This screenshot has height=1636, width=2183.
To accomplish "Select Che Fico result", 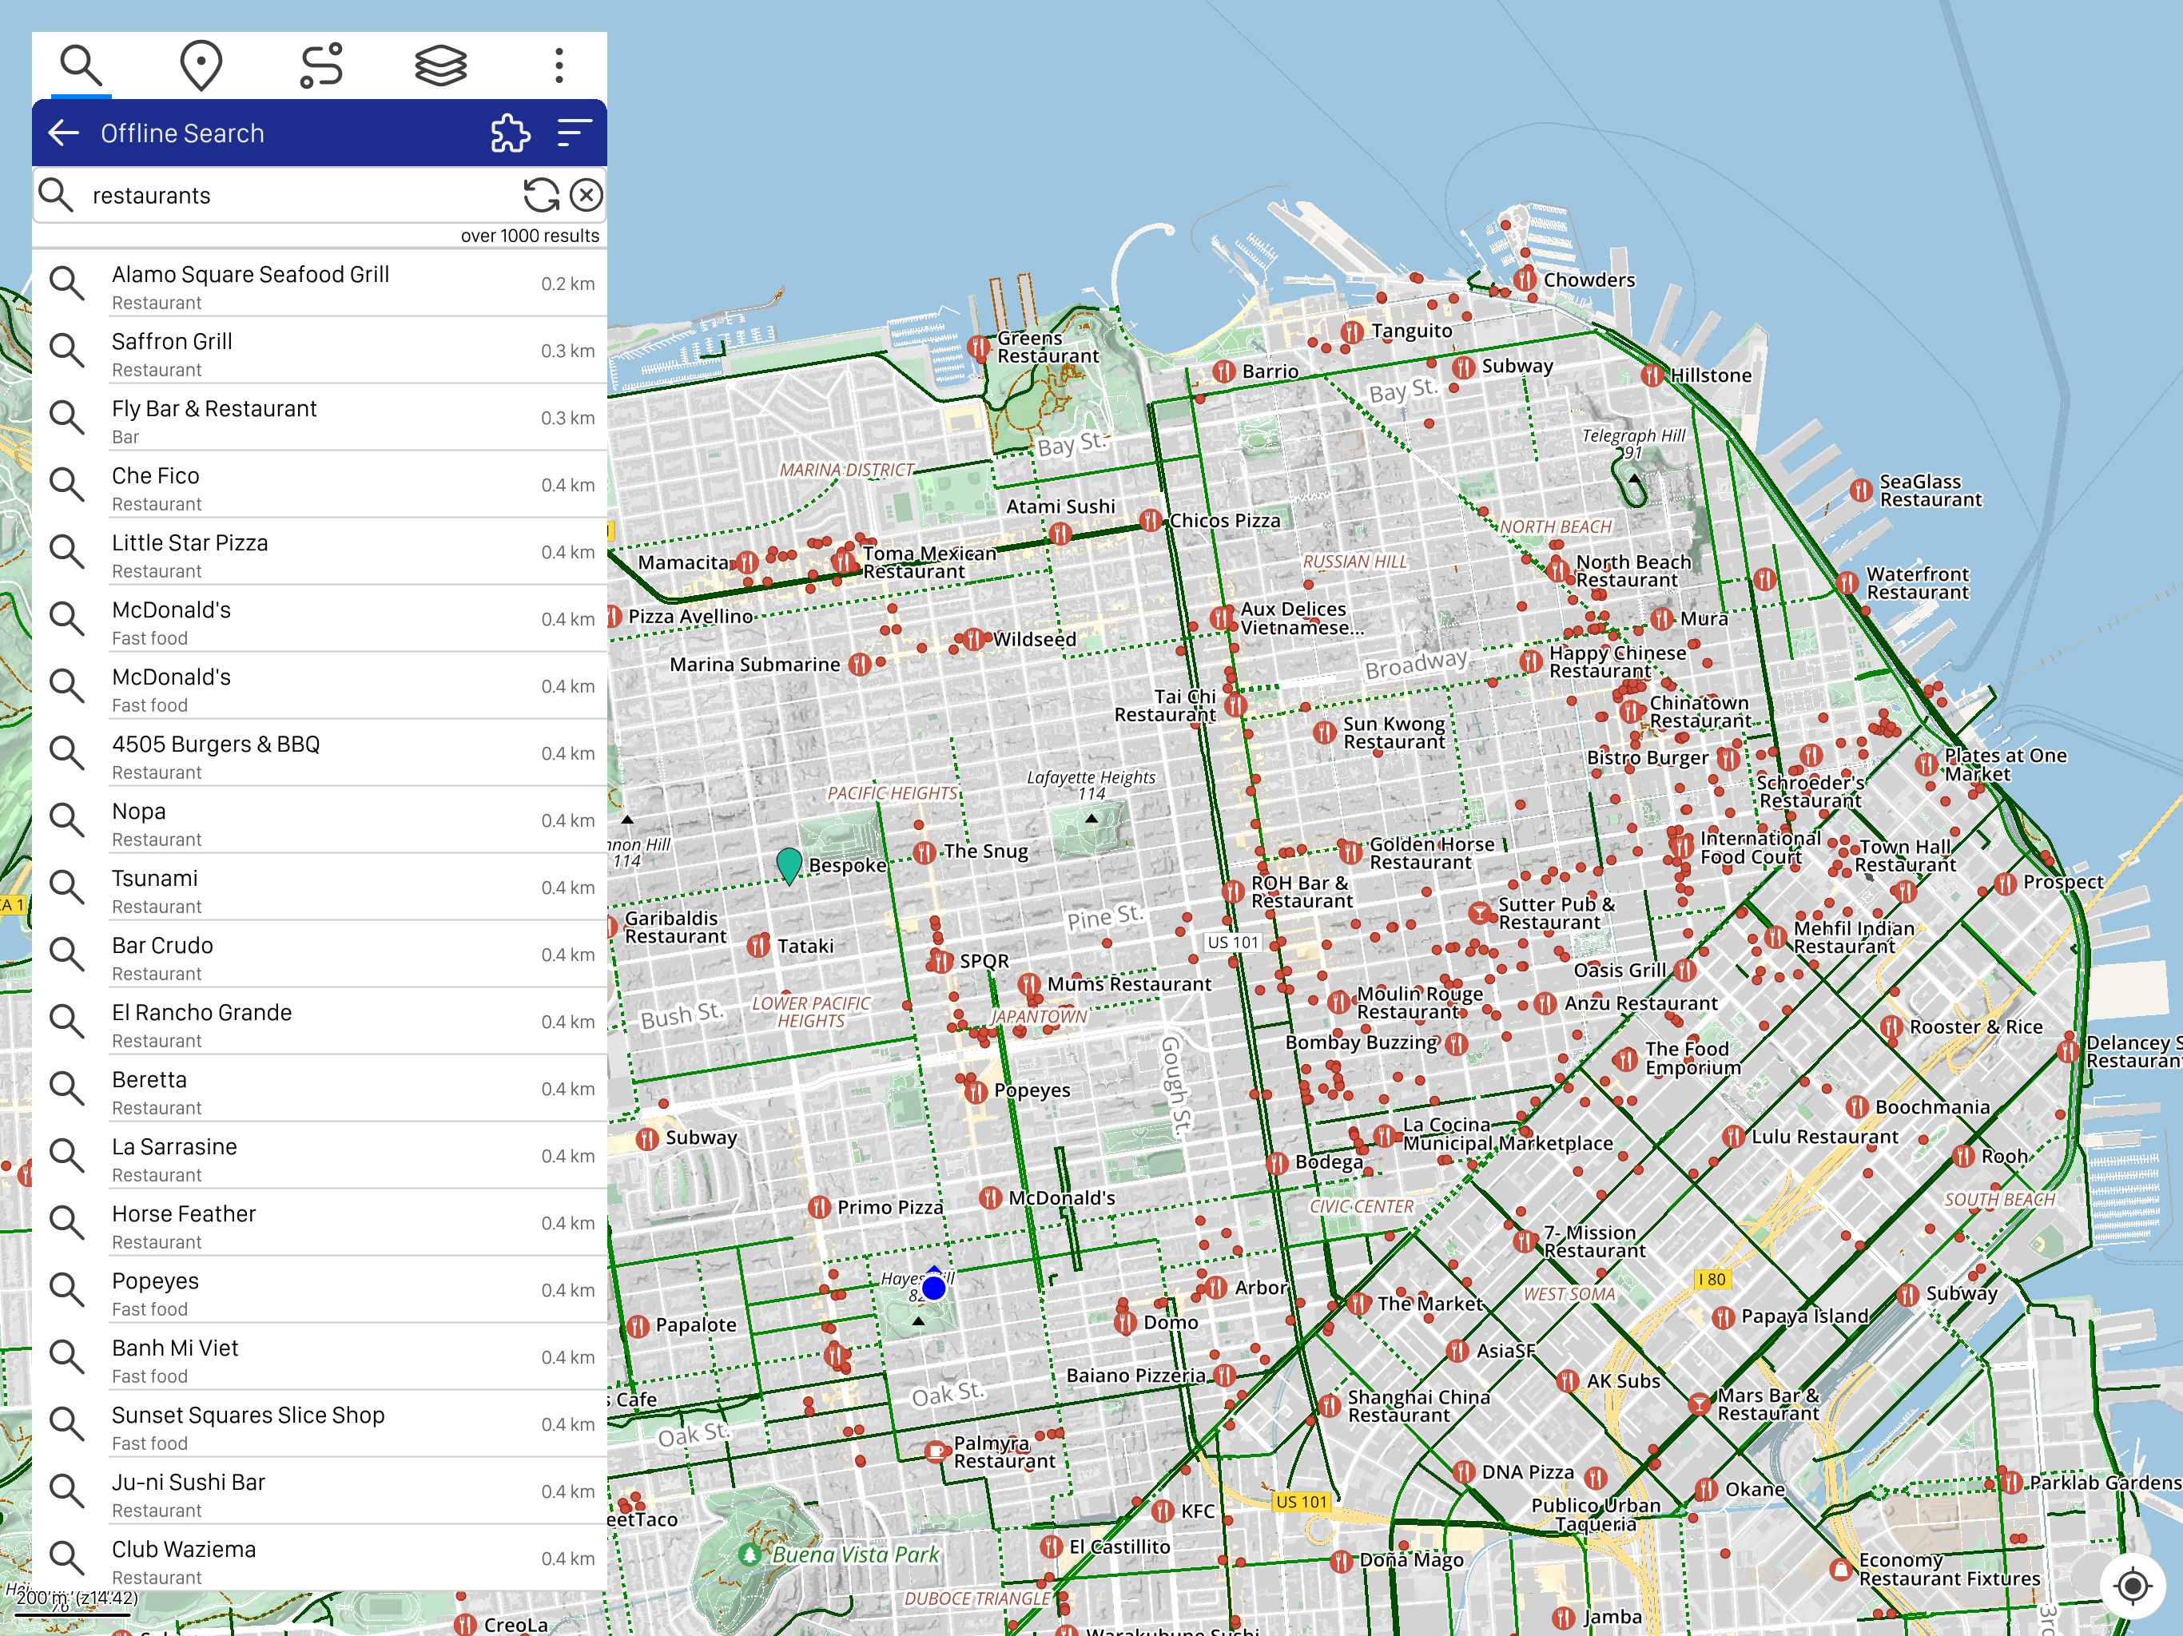I will 320,486.
